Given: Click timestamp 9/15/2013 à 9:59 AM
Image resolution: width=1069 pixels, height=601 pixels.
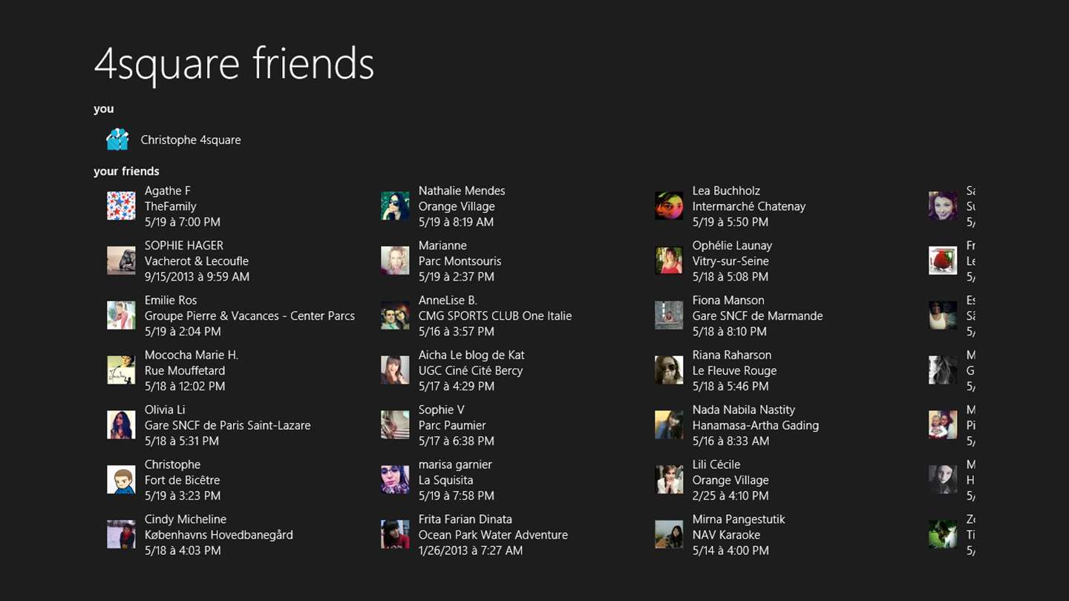Looking at the screenshot, I should click(197, 277).
